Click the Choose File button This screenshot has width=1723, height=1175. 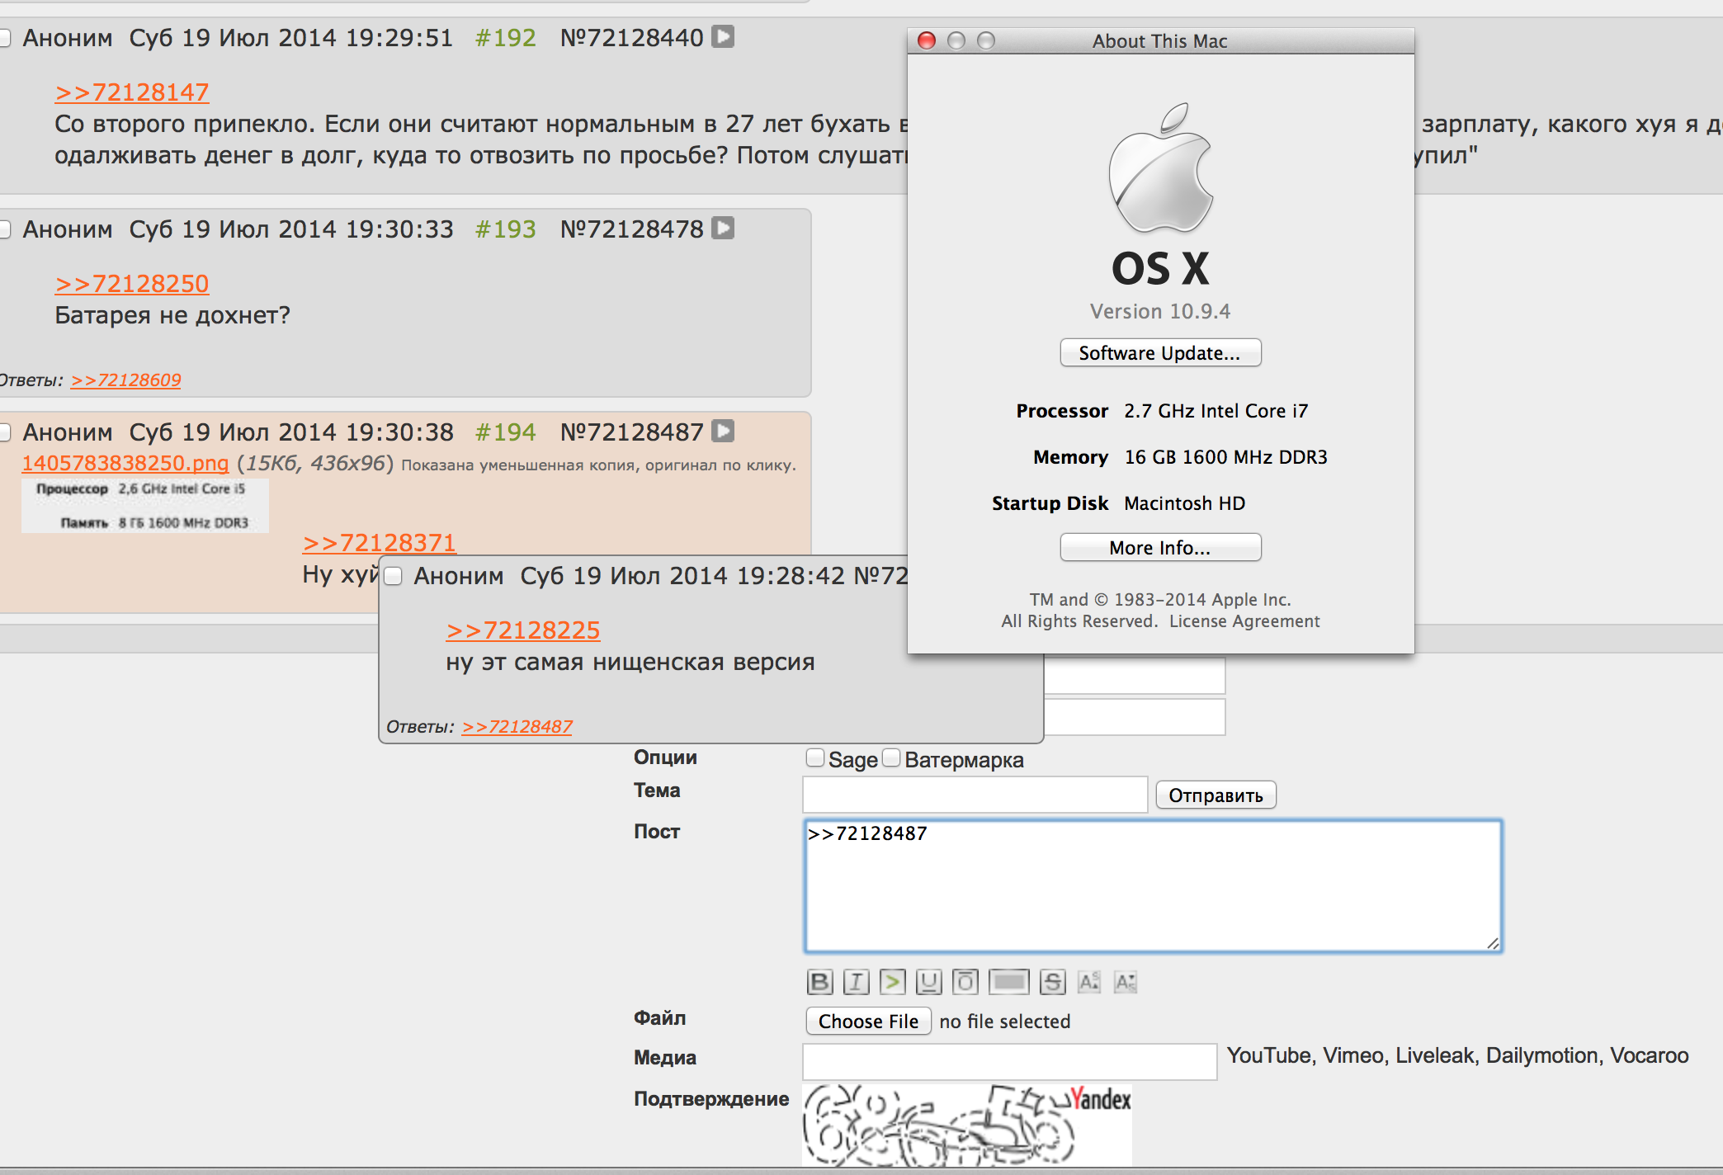tap(868, 1022)
